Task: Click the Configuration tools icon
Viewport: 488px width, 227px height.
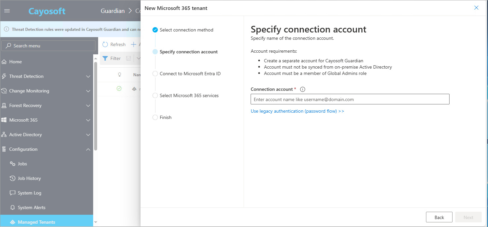Action: click(4, 149)
